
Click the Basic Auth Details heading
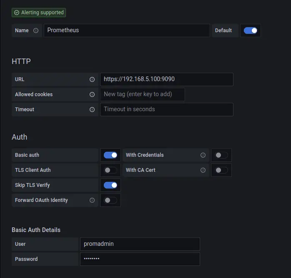coord(36,230)
